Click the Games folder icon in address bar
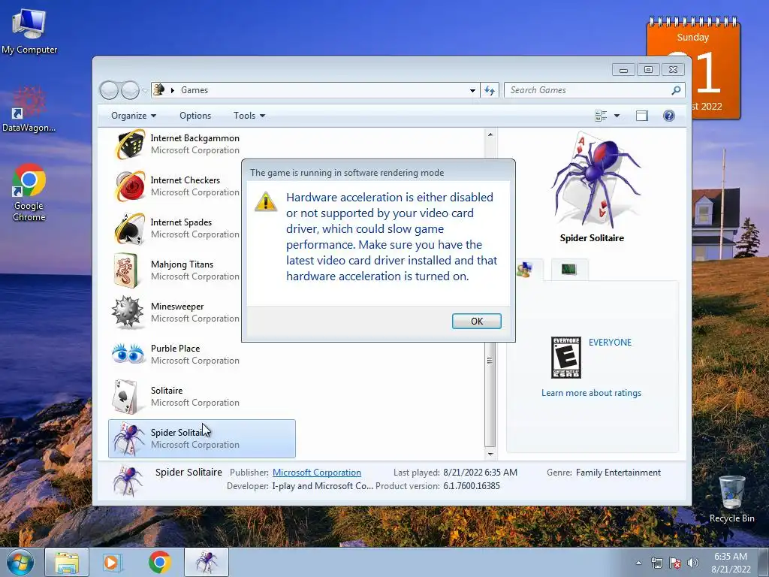 [x=159, y=90]
